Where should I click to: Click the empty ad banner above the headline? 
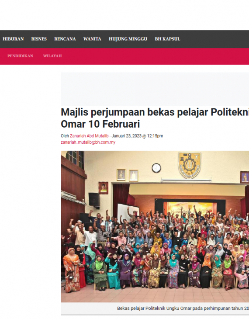pos(155,89)
